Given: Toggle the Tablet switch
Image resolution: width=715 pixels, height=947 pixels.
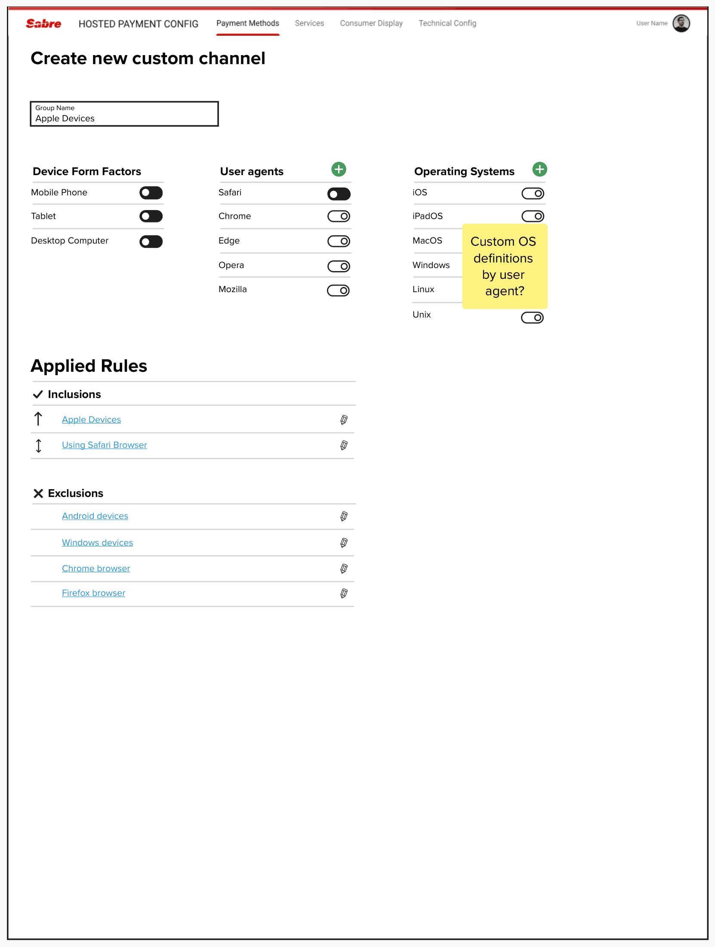Looking at the screenshot, I should click(x=151, y=216).
